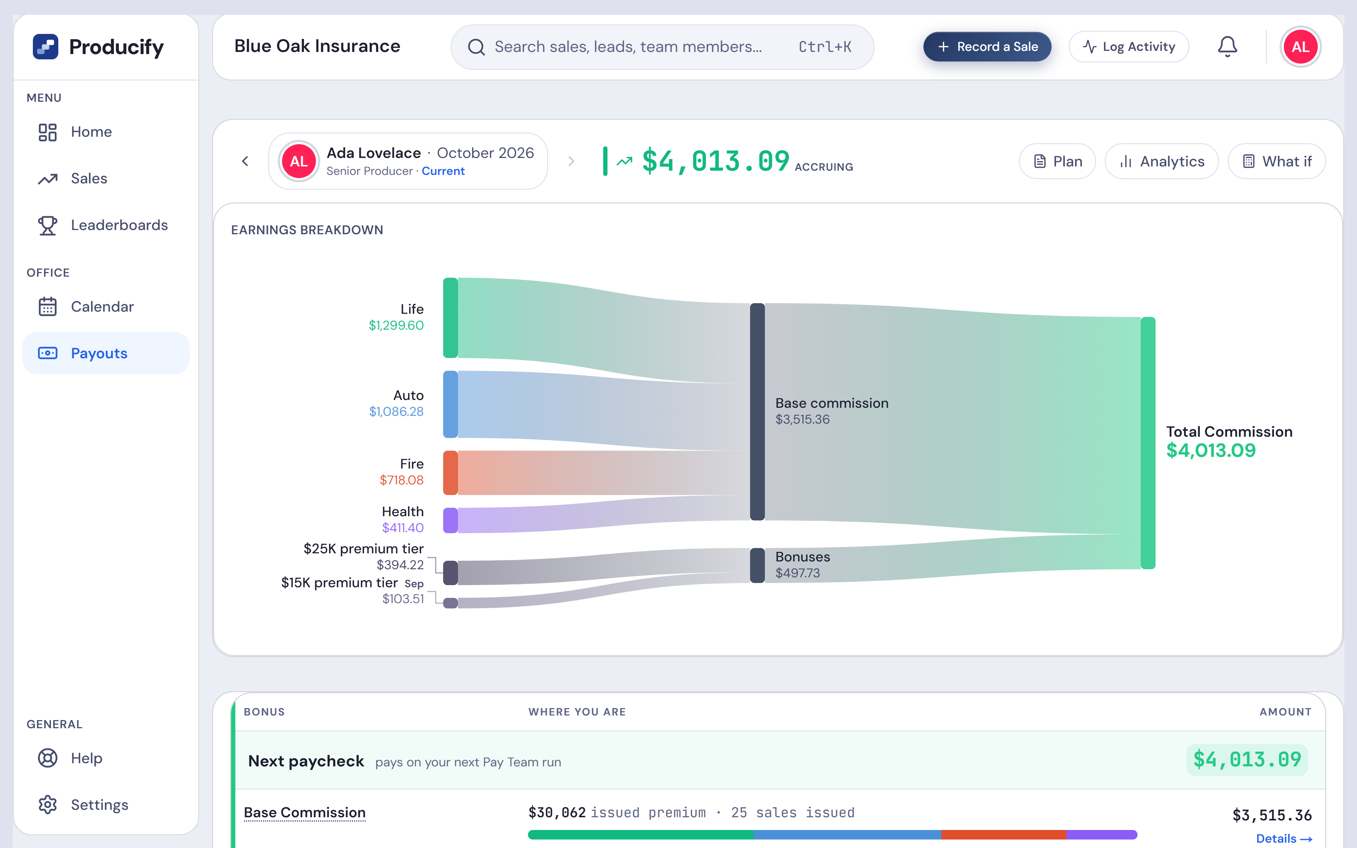Click the Life green node in chart
The height and width of the screenshot is (848, 1357).
(450, 317)
